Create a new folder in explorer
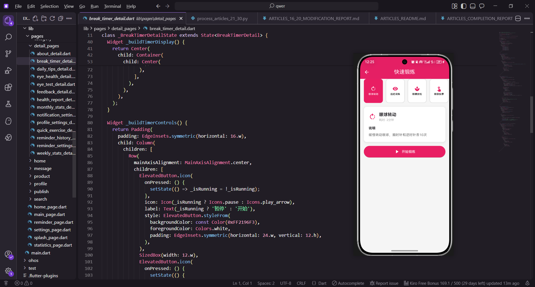 click(x=44, y=18)
